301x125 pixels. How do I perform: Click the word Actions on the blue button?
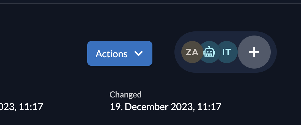111,54
